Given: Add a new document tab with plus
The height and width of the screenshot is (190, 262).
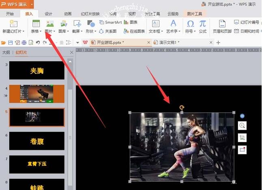Looking at the screenshot, I should coord(218,42).
